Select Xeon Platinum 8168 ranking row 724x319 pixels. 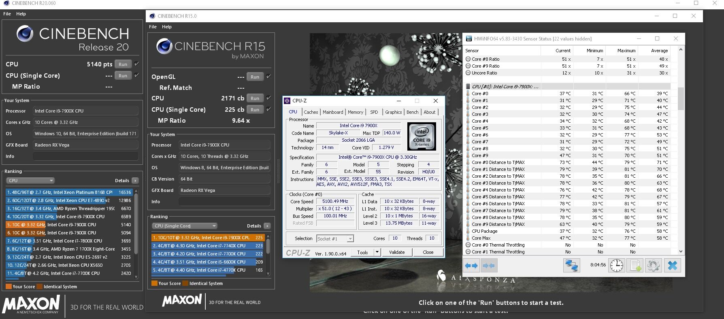pos(69,192)
